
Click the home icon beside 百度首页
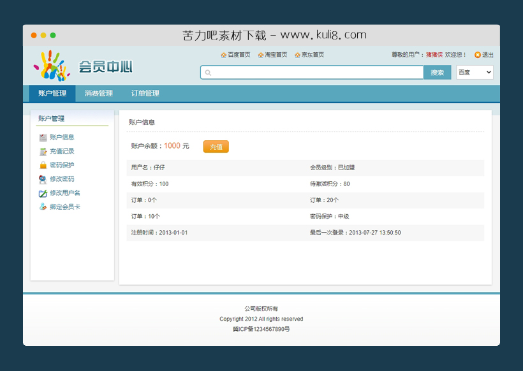tap(223, 55)
